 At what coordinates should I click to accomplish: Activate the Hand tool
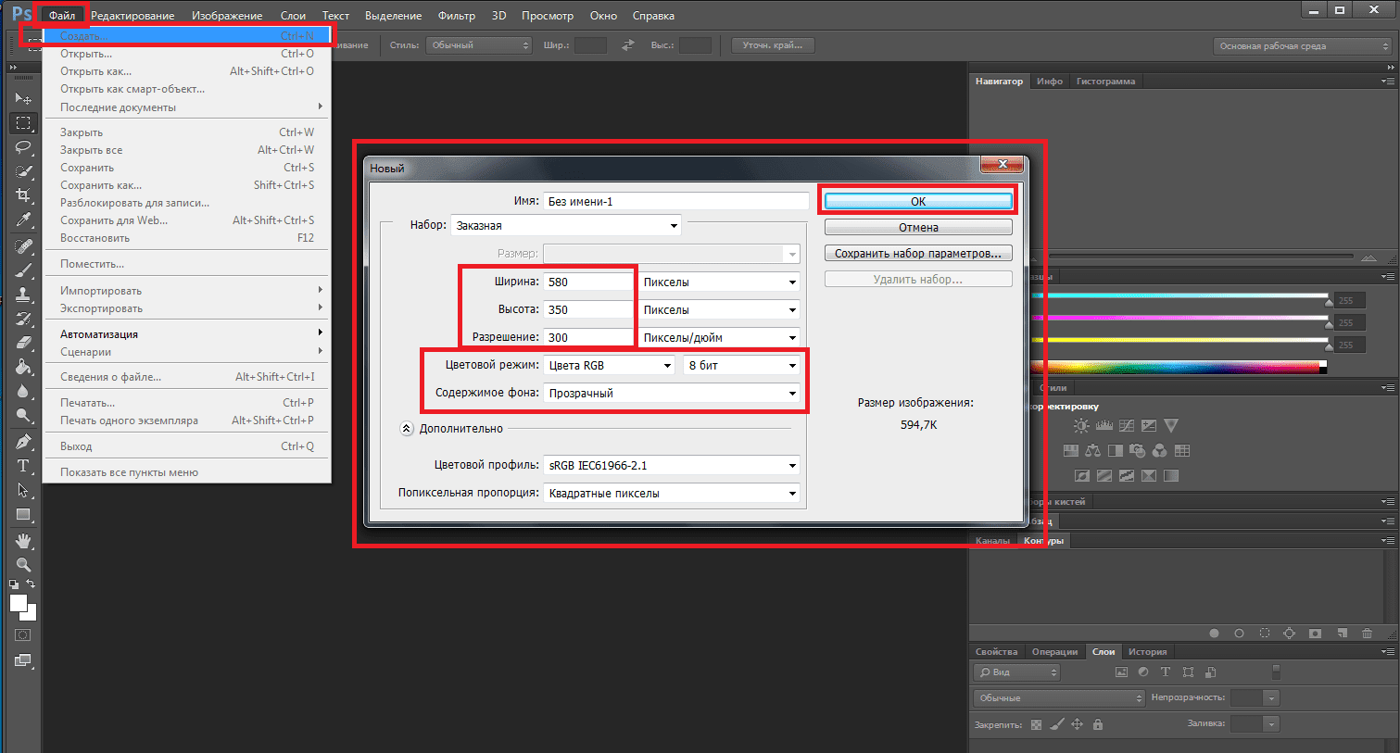pos(23,540)
